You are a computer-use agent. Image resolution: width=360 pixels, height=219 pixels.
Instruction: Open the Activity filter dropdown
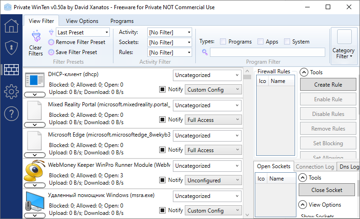tap(170, 33)
